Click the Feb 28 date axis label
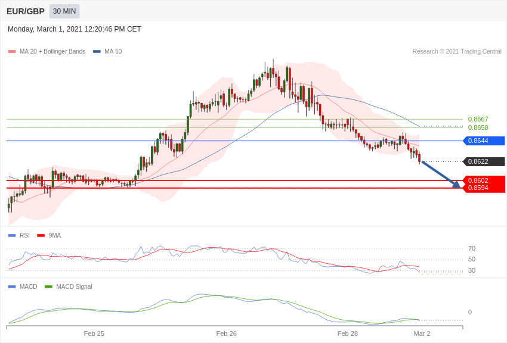This screenshot has width=507, height=343. [348, 333]
